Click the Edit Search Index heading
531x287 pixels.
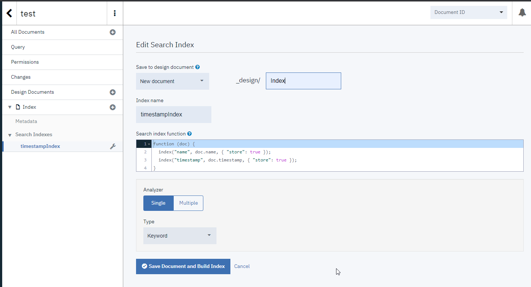pyautogui.click(x=165, y=45)
